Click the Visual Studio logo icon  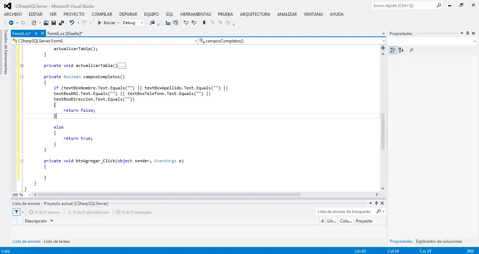coord(7,6)
